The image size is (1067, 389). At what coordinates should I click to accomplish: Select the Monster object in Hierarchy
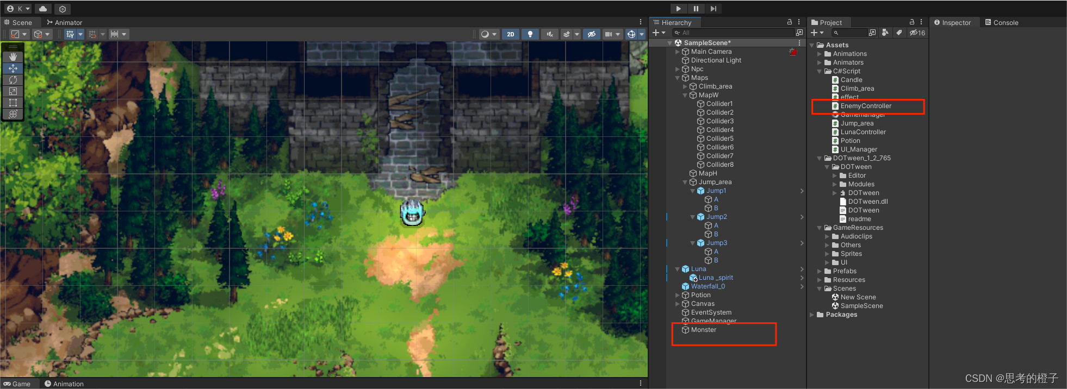[x=704, y=330]
